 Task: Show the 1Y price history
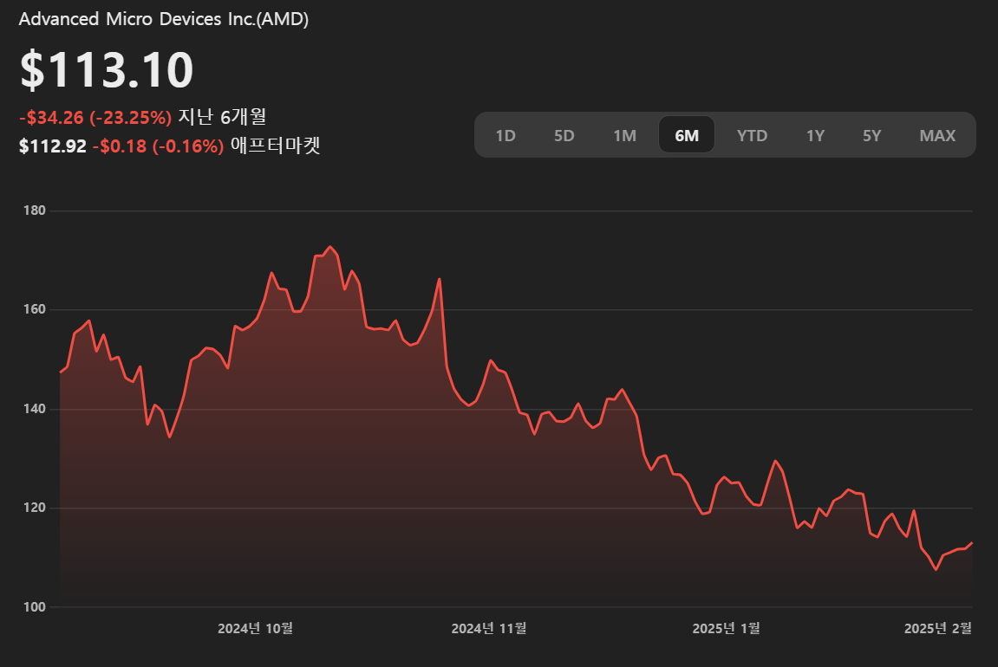pos(815,135)
